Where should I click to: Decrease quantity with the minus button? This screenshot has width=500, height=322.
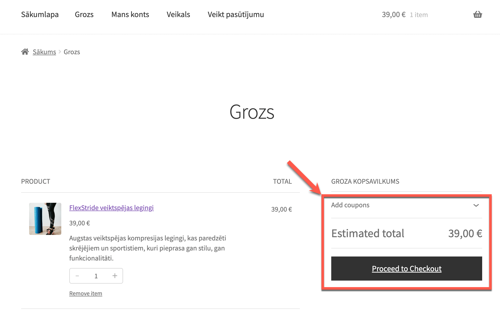tap(77, 276)
